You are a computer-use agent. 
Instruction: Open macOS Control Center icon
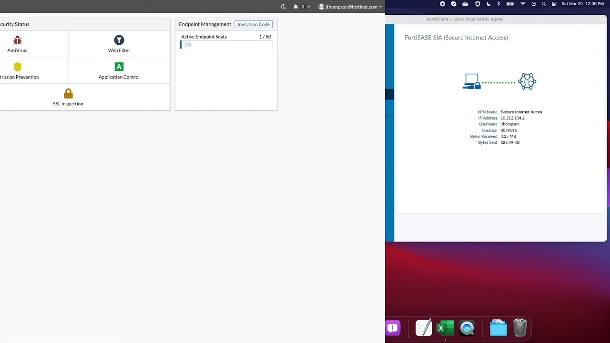coord(554,4)
